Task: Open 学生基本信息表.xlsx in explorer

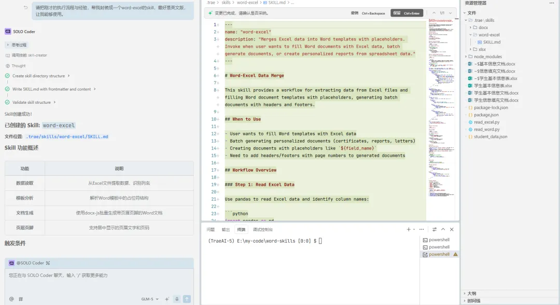Action: click(493, 86)
